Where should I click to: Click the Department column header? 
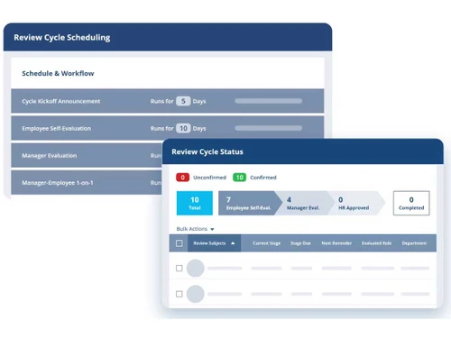(x=414, y=243)
